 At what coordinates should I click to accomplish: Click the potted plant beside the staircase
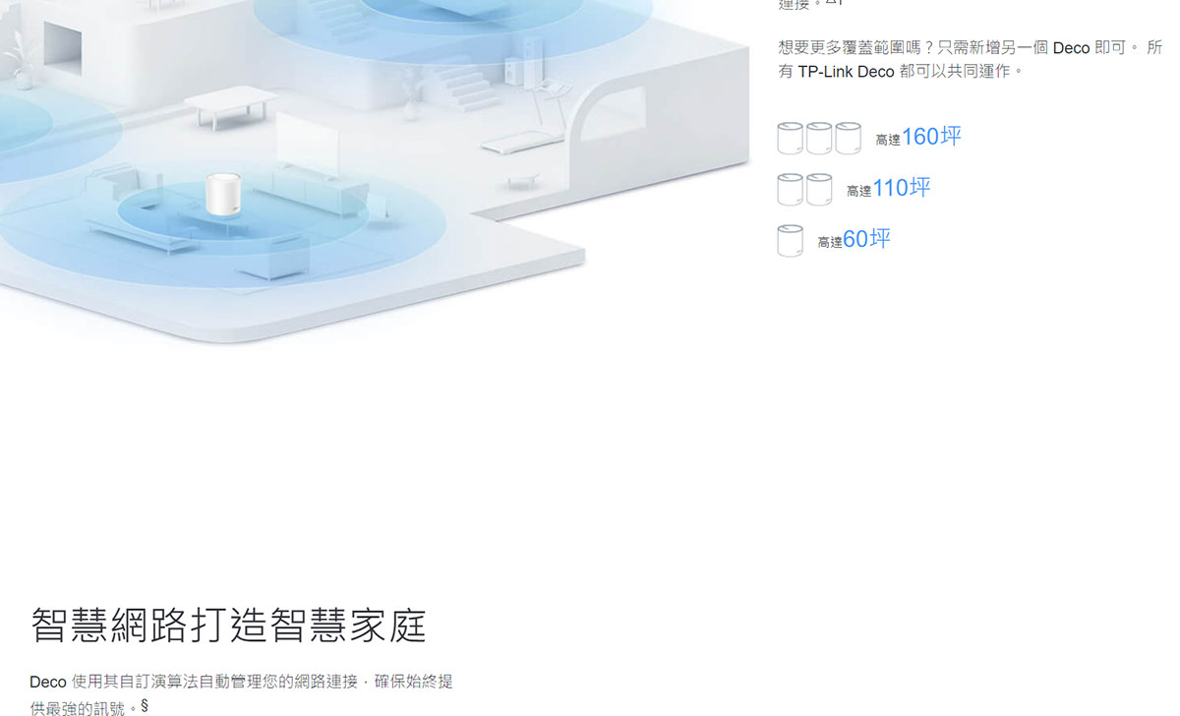pyautogui.click(x=411, y=92)
